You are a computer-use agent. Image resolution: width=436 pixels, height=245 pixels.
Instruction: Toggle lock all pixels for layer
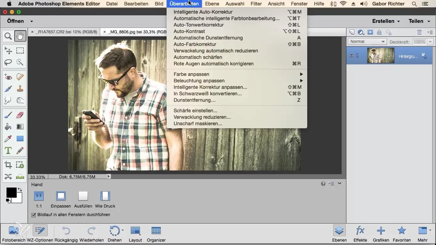click(x=379, y=32)
